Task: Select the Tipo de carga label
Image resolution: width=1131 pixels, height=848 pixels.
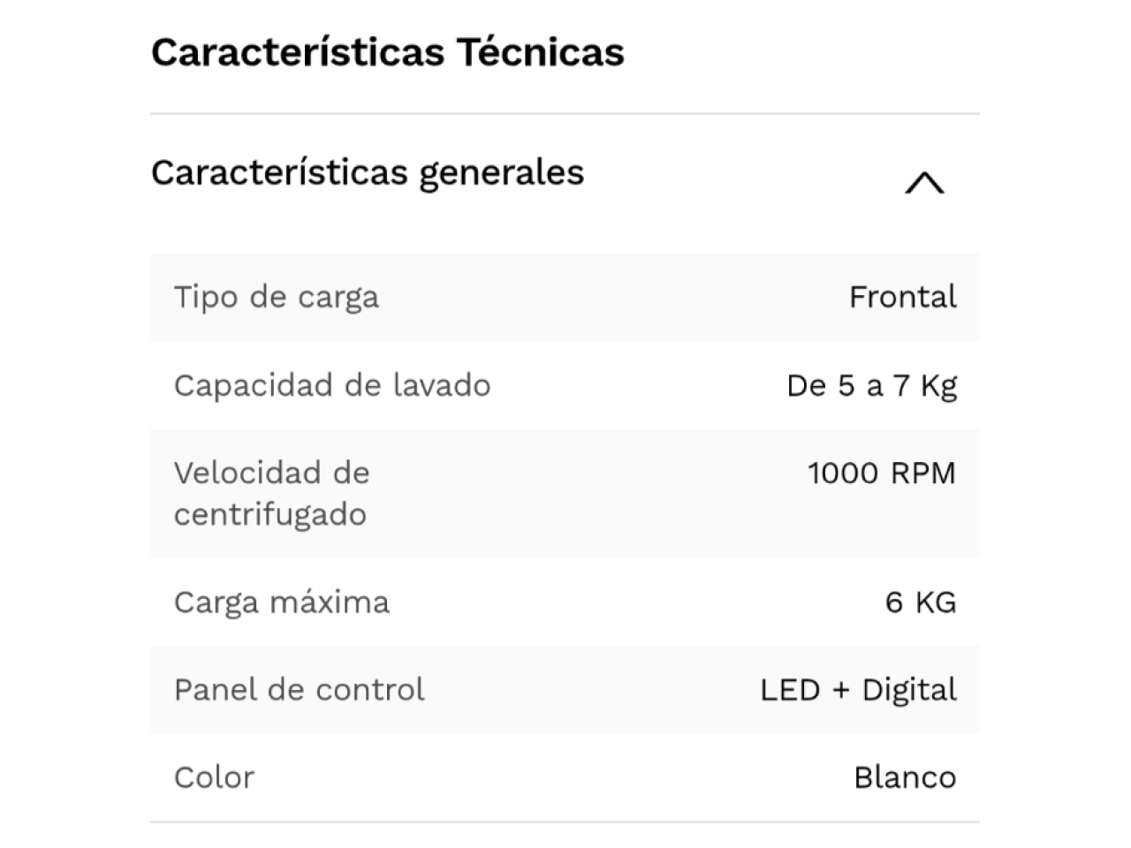Action: (277, 297)
